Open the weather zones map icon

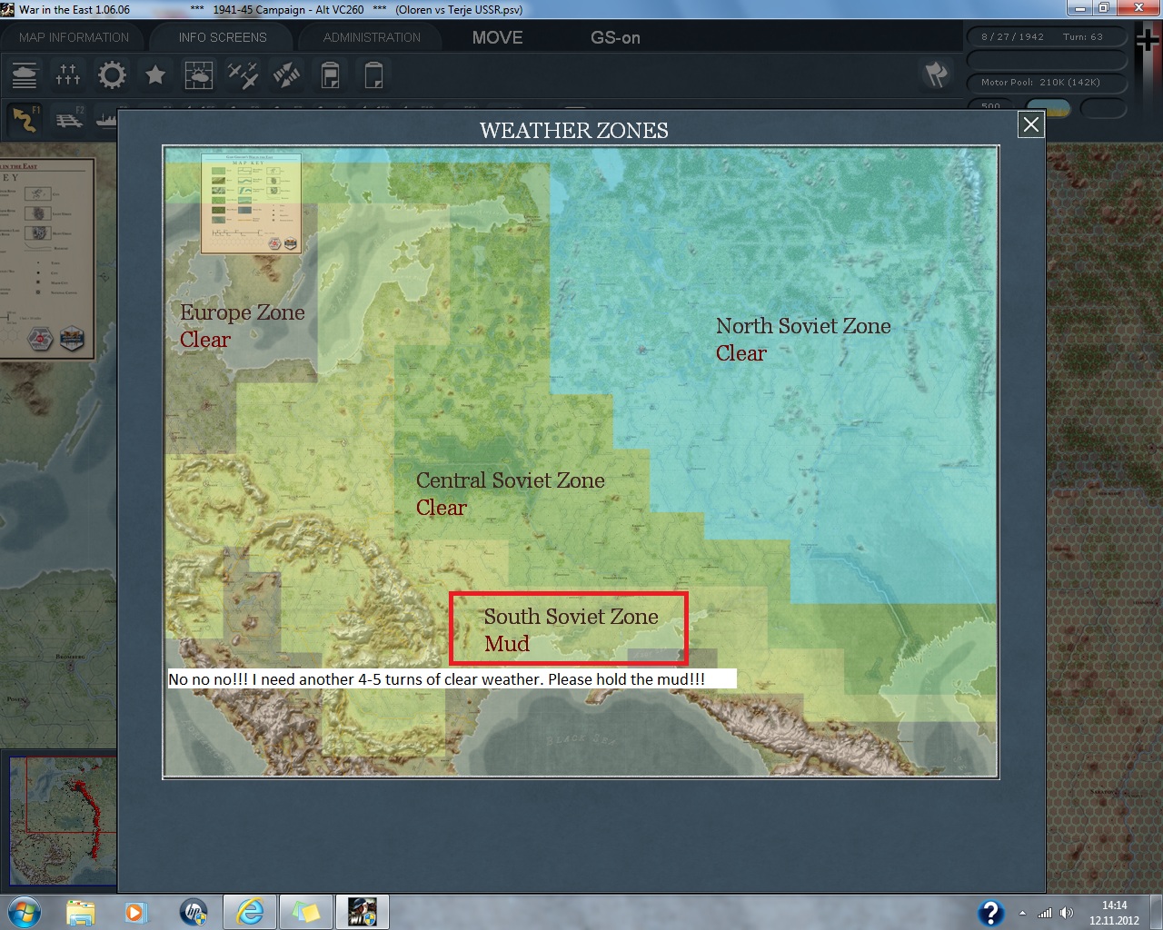[199, 74]
